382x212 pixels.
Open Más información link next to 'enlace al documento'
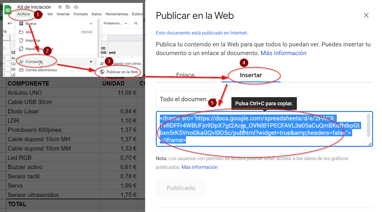pos(284,53)
